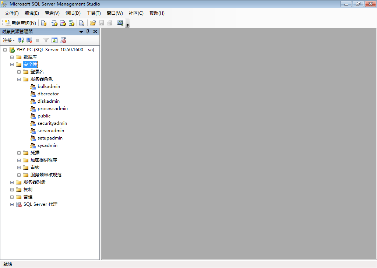Expand the 加密提供程序 folder
This screenshot has width=377, height=268.
(x=19, y=160)
